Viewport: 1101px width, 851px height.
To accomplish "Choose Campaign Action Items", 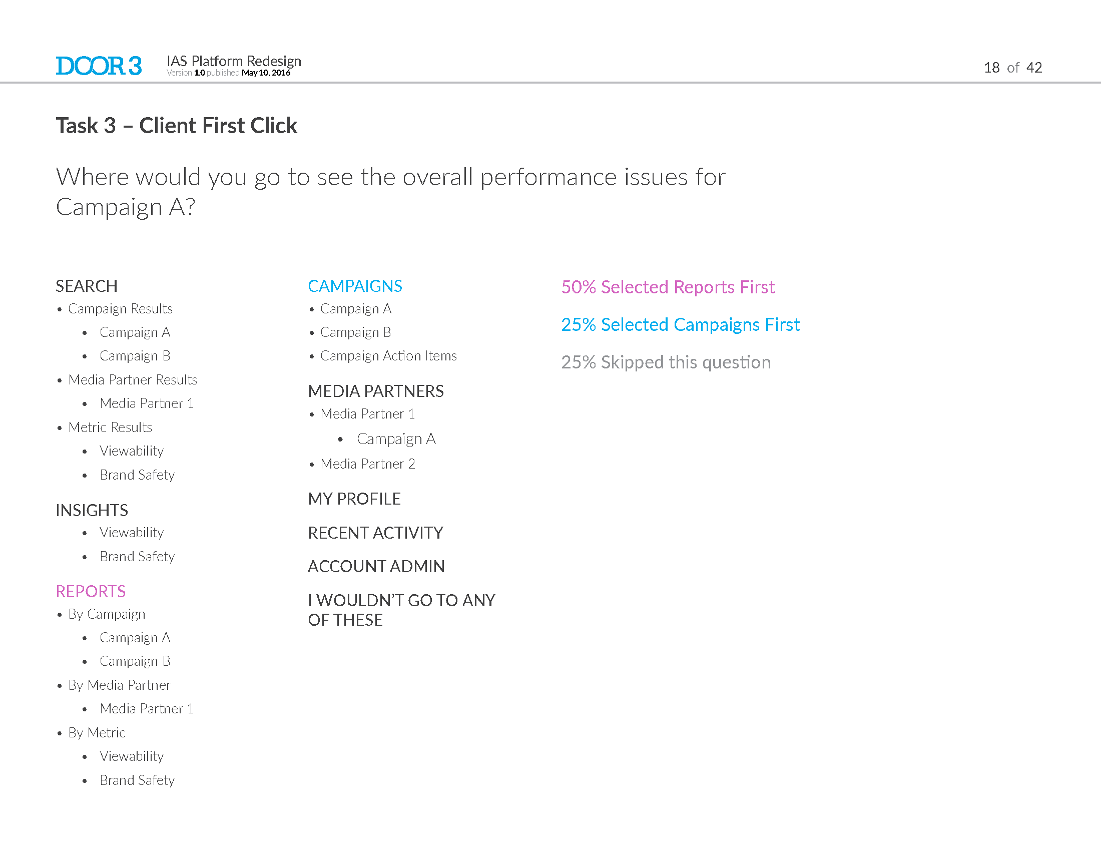I will click(x=389, y=356).
